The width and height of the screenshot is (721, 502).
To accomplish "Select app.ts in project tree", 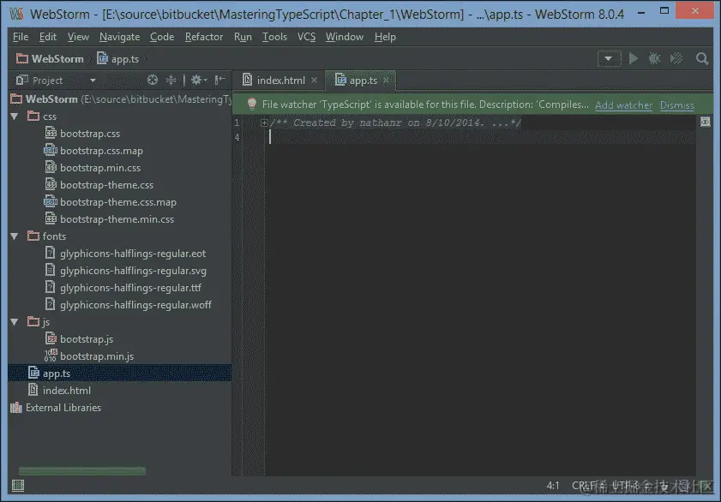I will [x=120, y=374].
